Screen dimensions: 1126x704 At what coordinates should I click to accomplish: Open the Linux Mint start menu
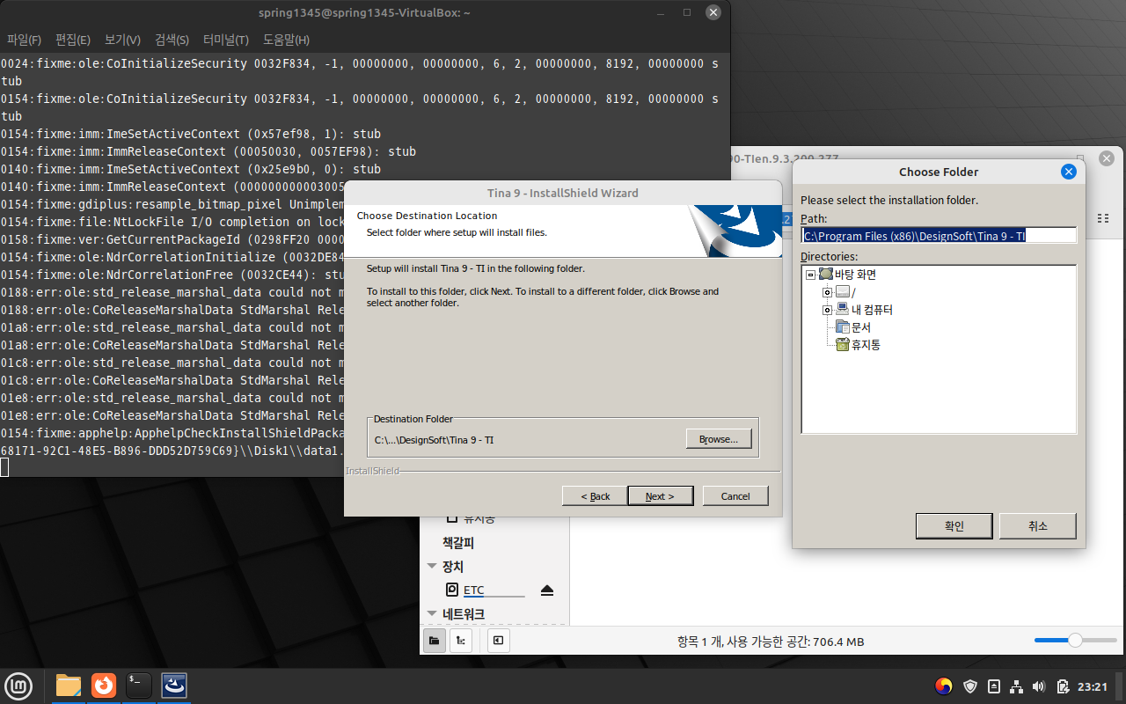18,685
